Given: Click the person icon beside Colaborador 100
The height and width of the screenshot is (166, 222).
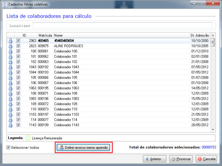Looking at the screenshot, I should (10, 51).
